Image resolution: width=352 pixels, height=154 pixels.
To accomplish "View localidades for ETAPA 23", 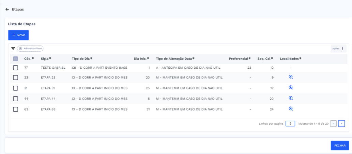I will (x=291, y=77).
